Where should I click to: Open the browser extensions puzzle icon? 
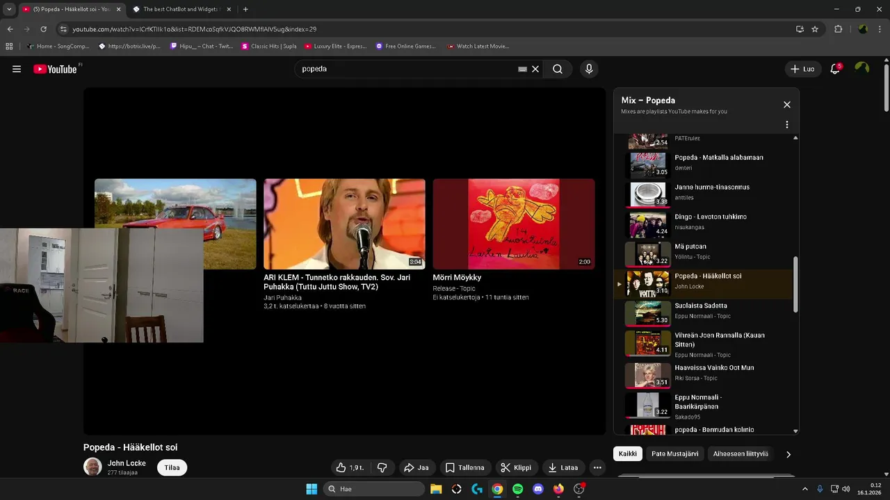(838, 29)
